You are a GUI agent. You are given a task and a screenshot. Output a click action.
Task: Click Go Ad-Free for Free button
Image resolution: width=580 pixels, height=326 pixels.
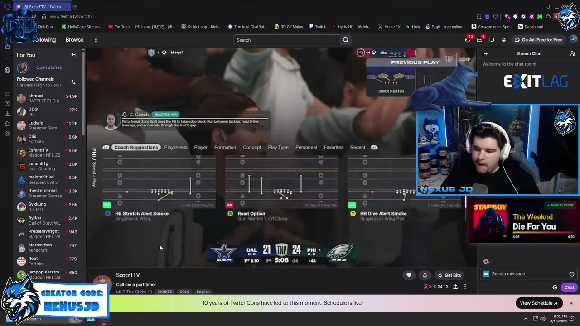538,40
